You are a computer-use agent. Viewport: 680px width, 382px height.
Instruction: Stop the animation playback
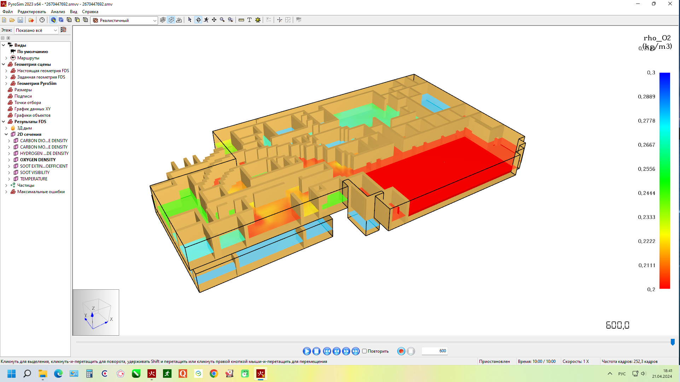(316, 351)
